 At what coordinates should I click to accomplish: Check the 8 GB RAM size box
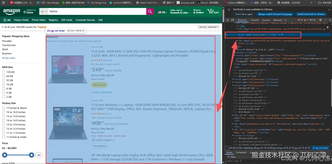pos(4,89)
